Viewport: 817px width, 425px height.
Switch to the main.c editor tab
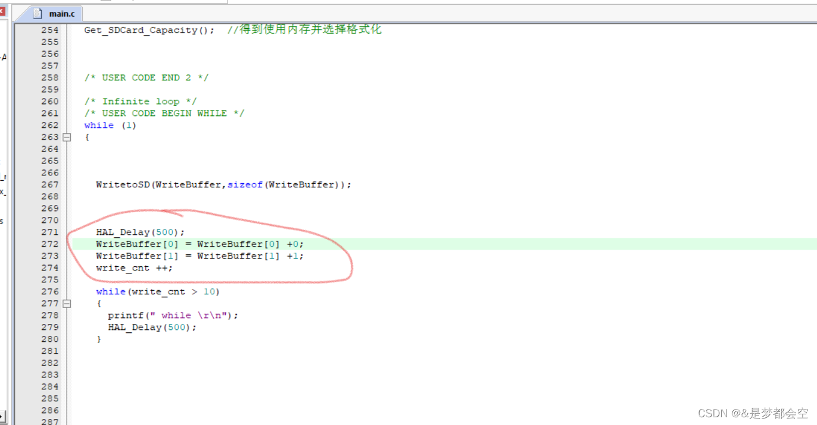pyautogui.click(x=55, y=14)
